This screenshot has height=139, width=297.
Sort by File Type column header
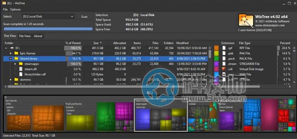(x=245, y=43)
